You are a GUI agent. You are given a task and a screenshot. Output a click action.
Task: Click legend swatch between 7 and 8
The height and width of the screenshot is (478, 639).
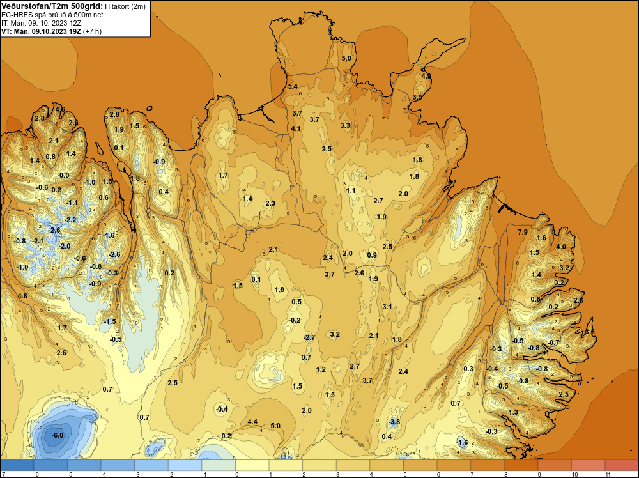click(x=488, y=465)
